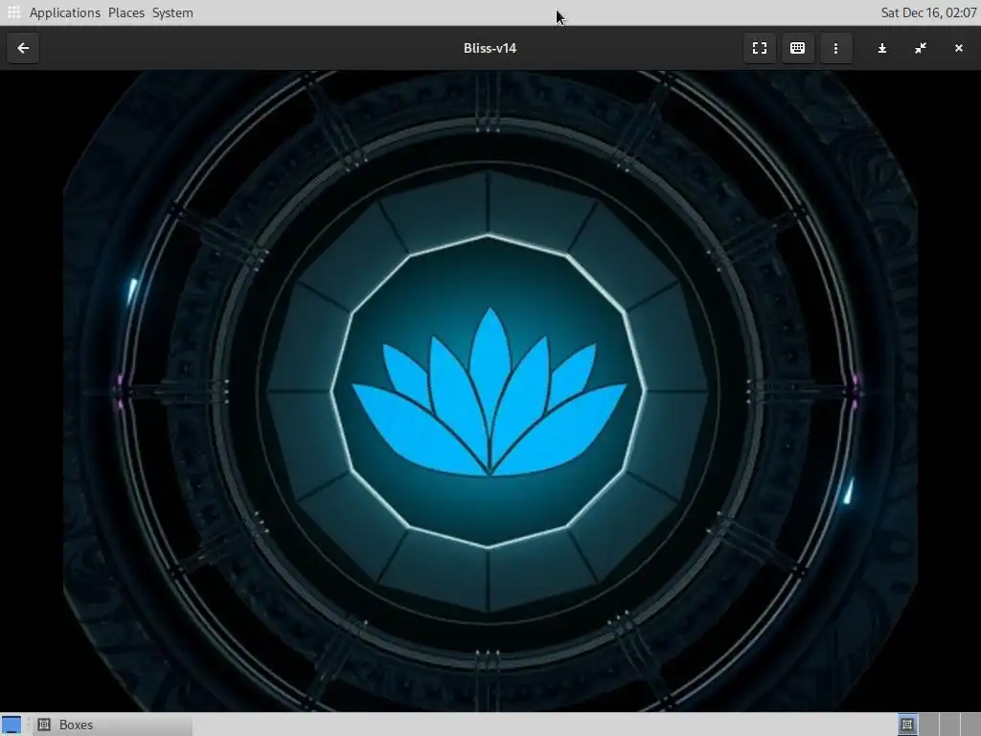Close the Bliss-v14 window
The image size is (981, 736).
pos(958,48)
